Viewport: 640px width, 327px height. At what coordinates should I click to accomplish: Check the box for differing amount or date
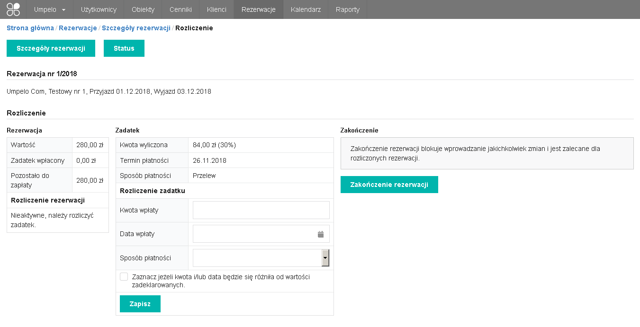tap(124, 277)
